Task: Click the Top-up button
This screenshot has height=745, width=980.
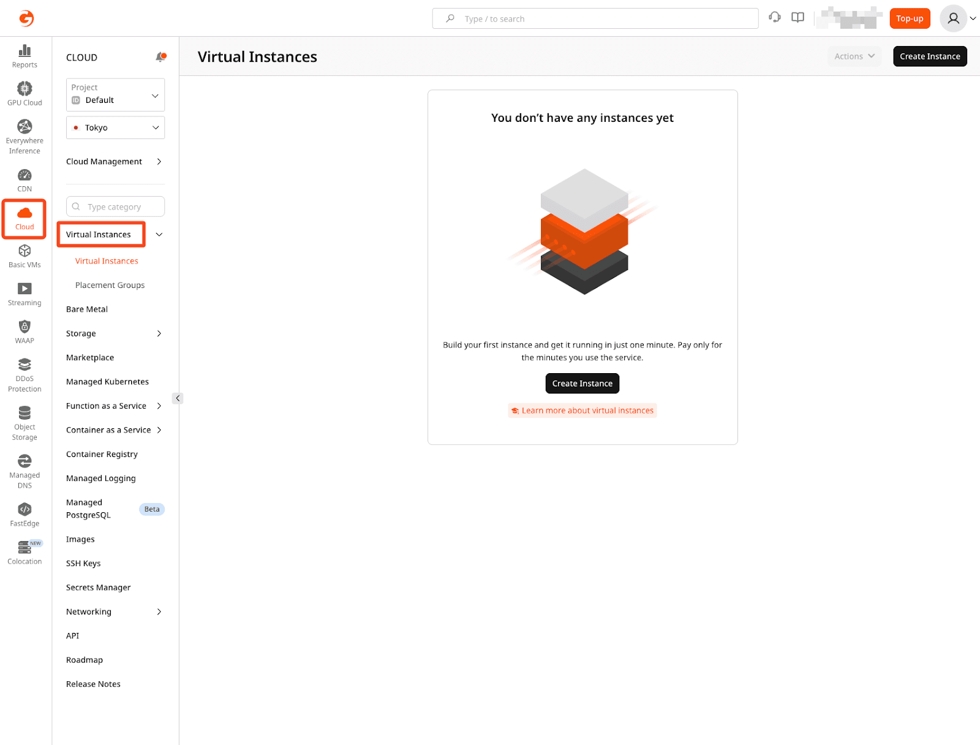Action: (910, 18)
